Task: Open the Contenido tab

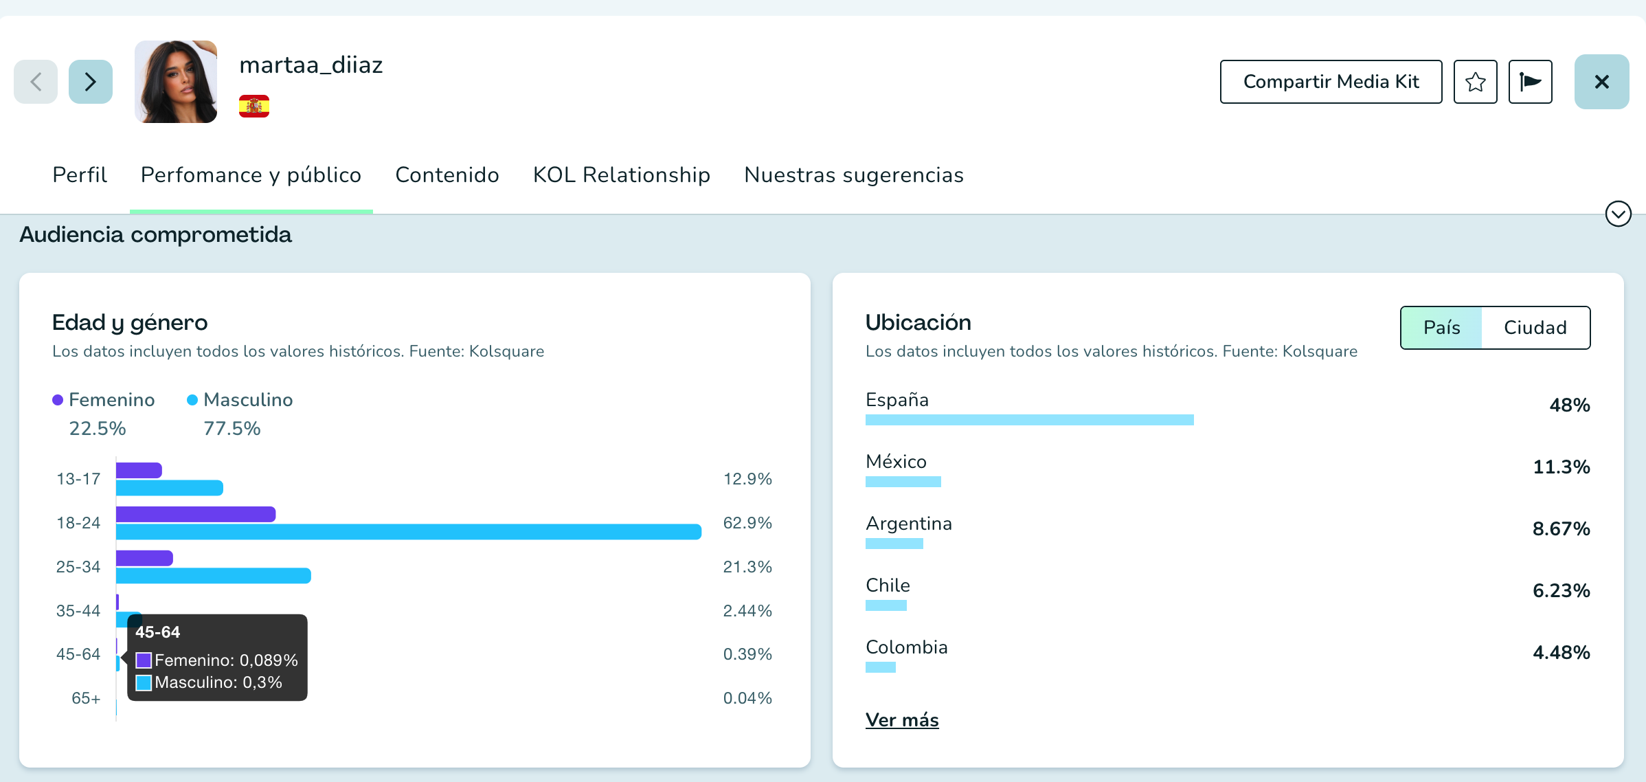Action: coord(447,175)
